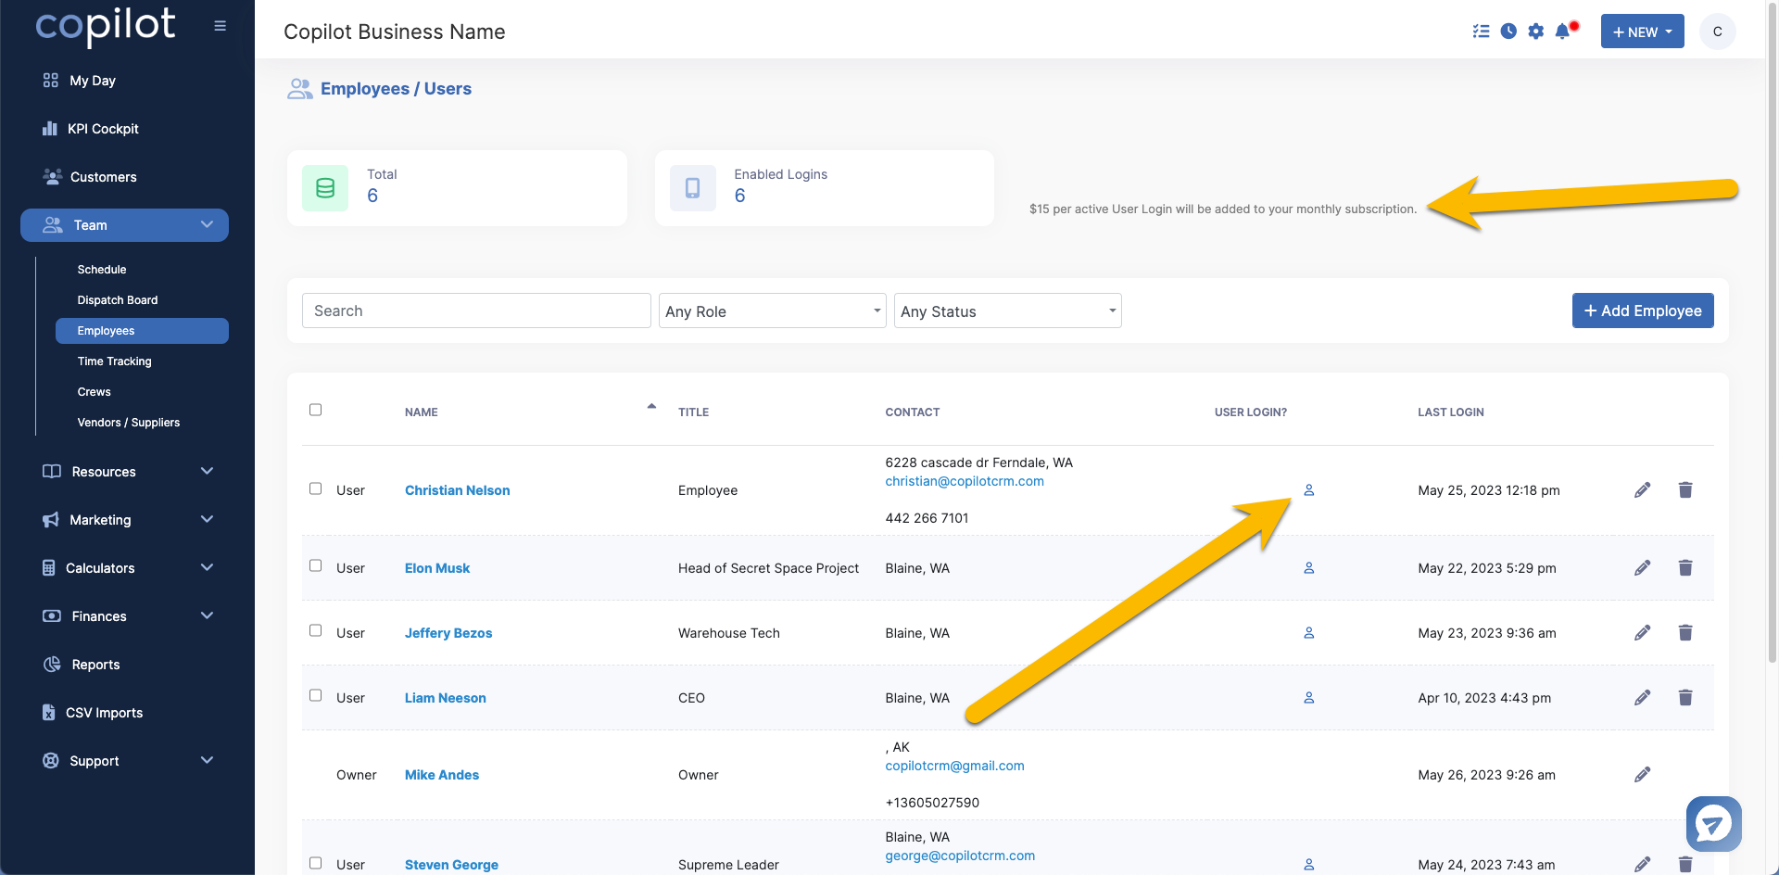Open Christian Nelson's profile link

tap(458, 490)
